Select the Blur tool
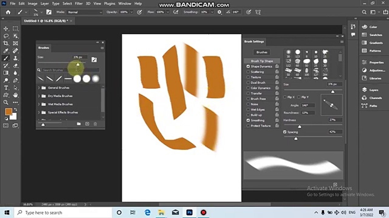 pyautogui.click(x=15, y=73)
